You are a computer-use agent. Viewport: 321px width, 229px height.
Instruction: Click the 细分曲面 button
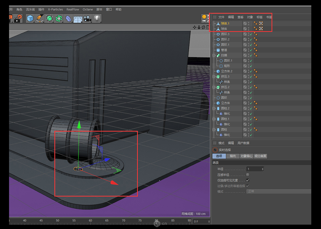[260, 156]
